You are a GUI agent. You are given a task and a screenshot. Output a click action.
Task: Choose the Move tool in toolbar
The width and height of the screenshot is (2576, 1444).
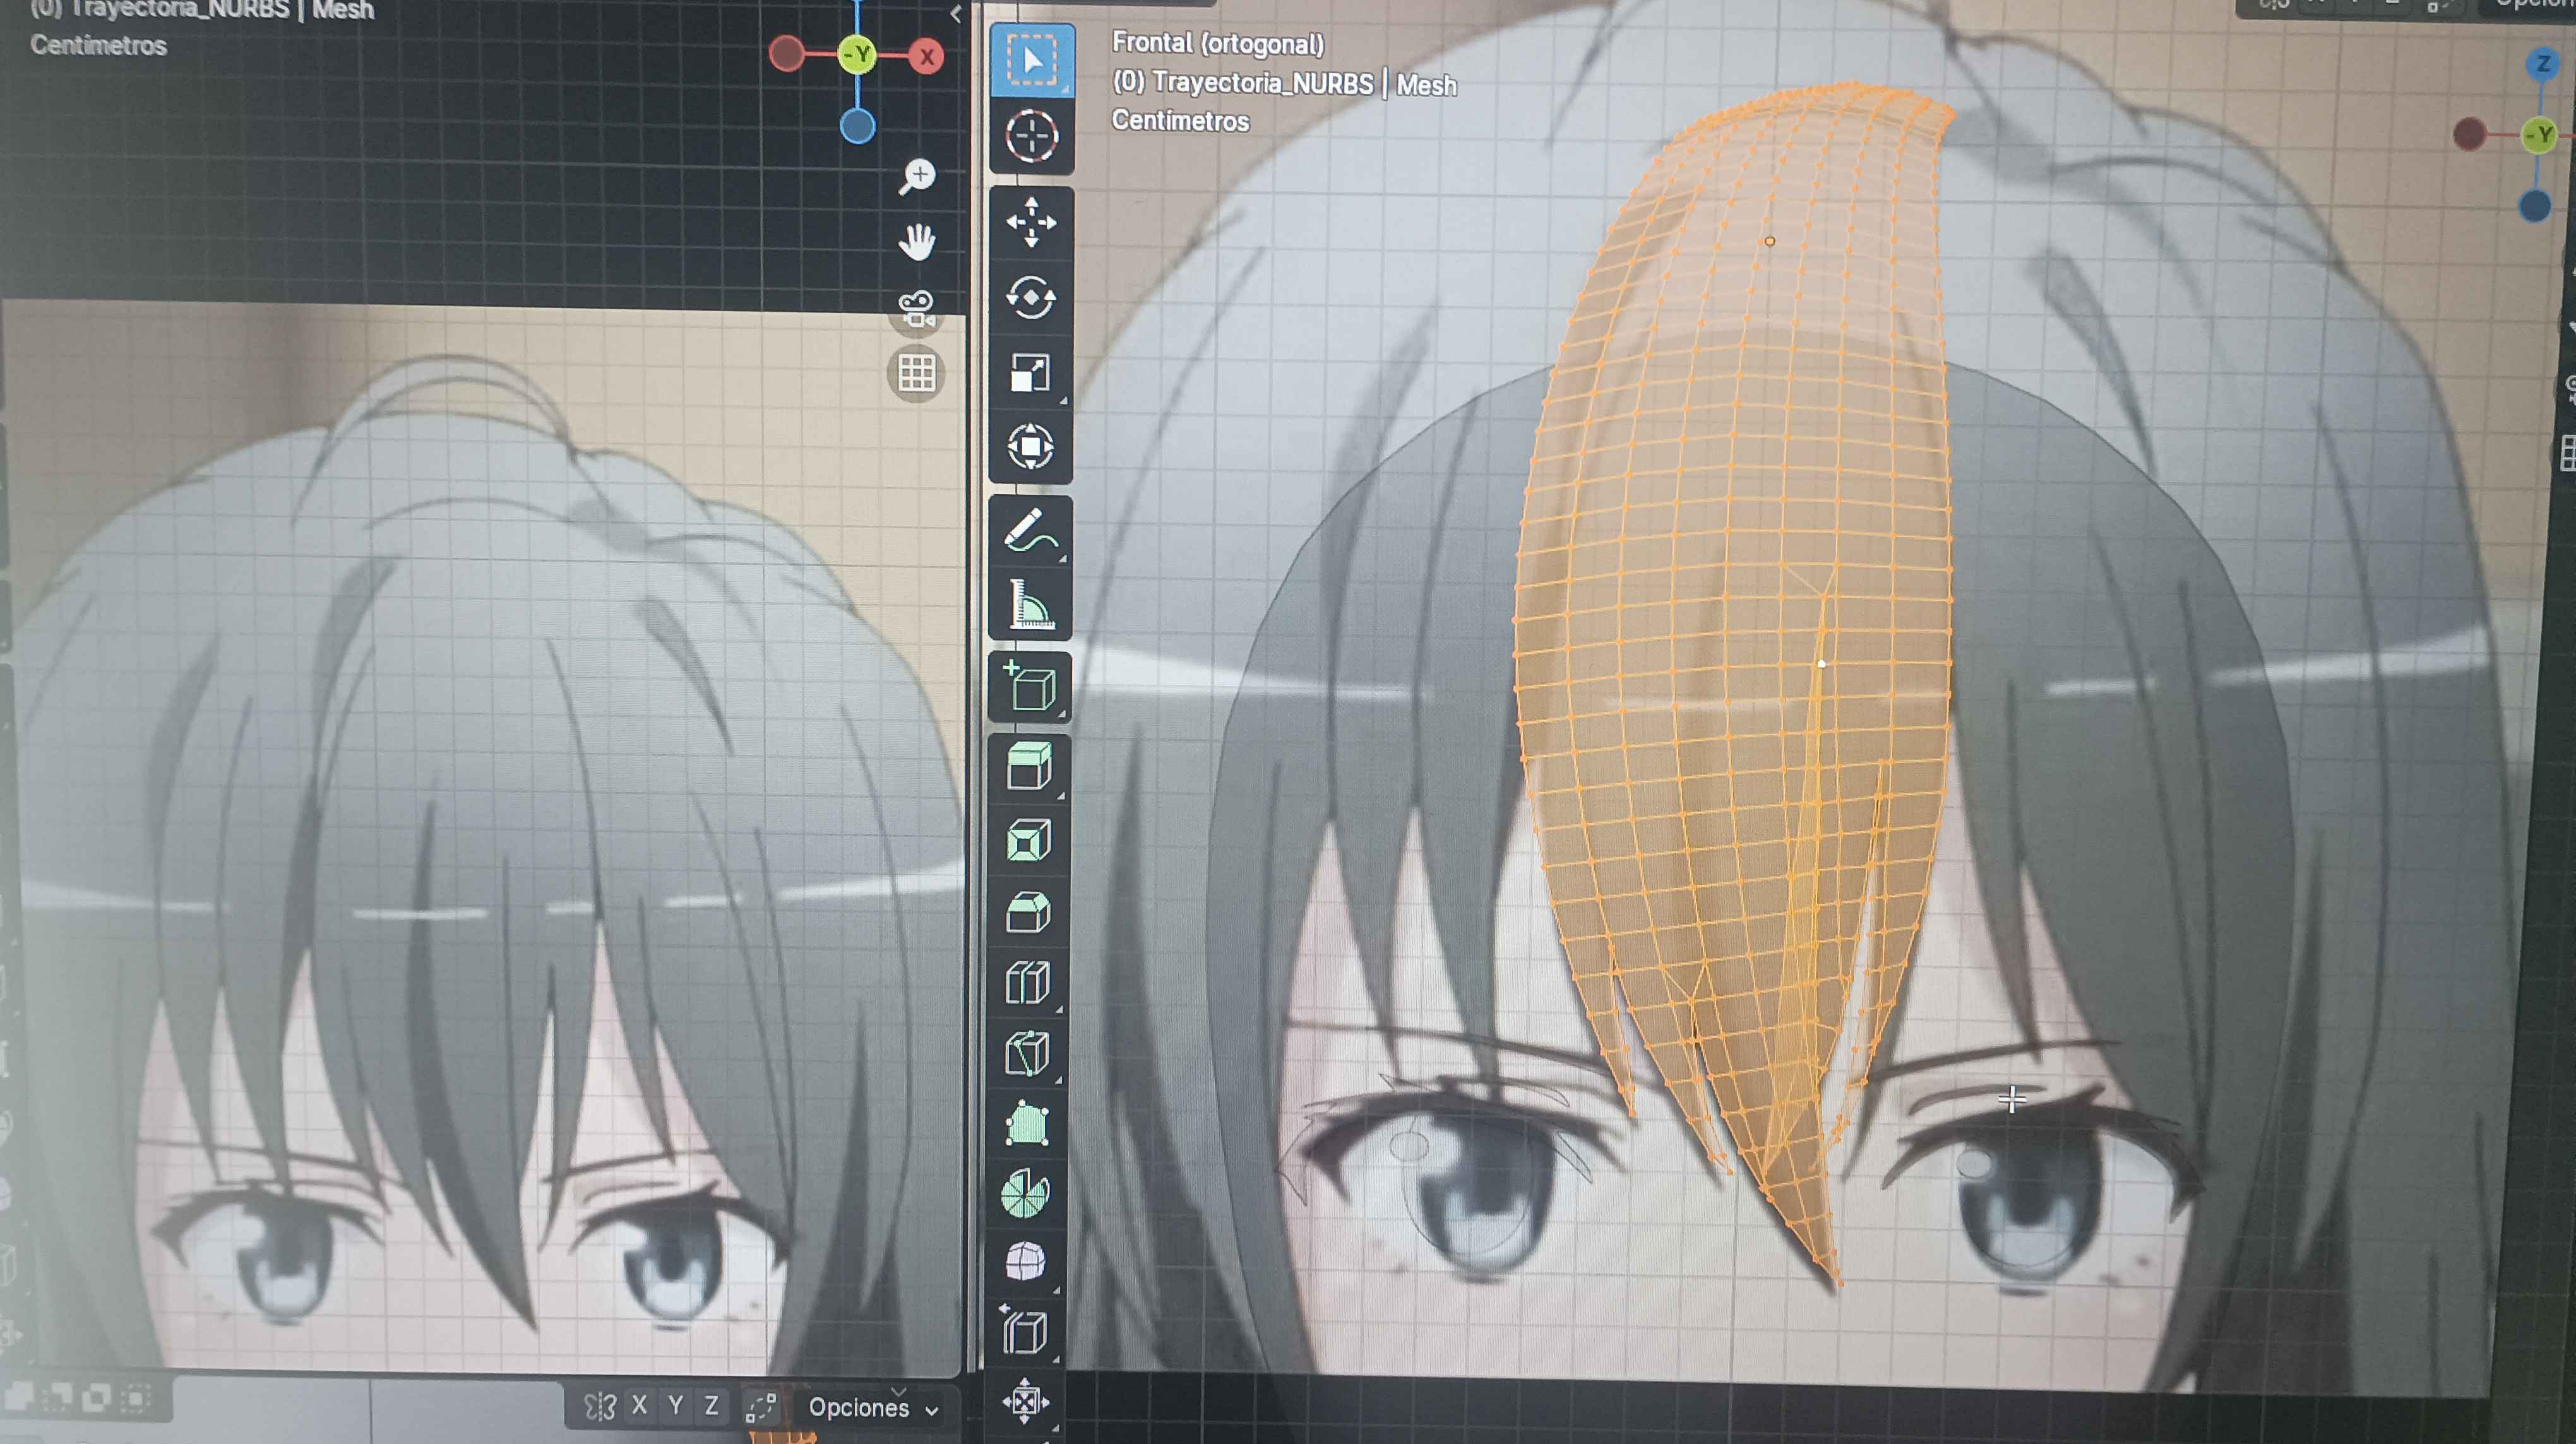click(1031, 222)
